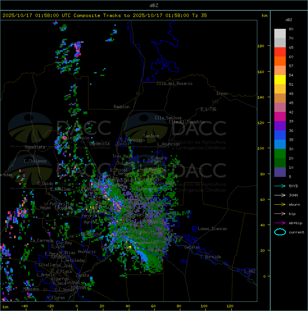Screen dimensions: 308x311
Task: Click the C_Guido map label
Action: (x=45, y=184)
